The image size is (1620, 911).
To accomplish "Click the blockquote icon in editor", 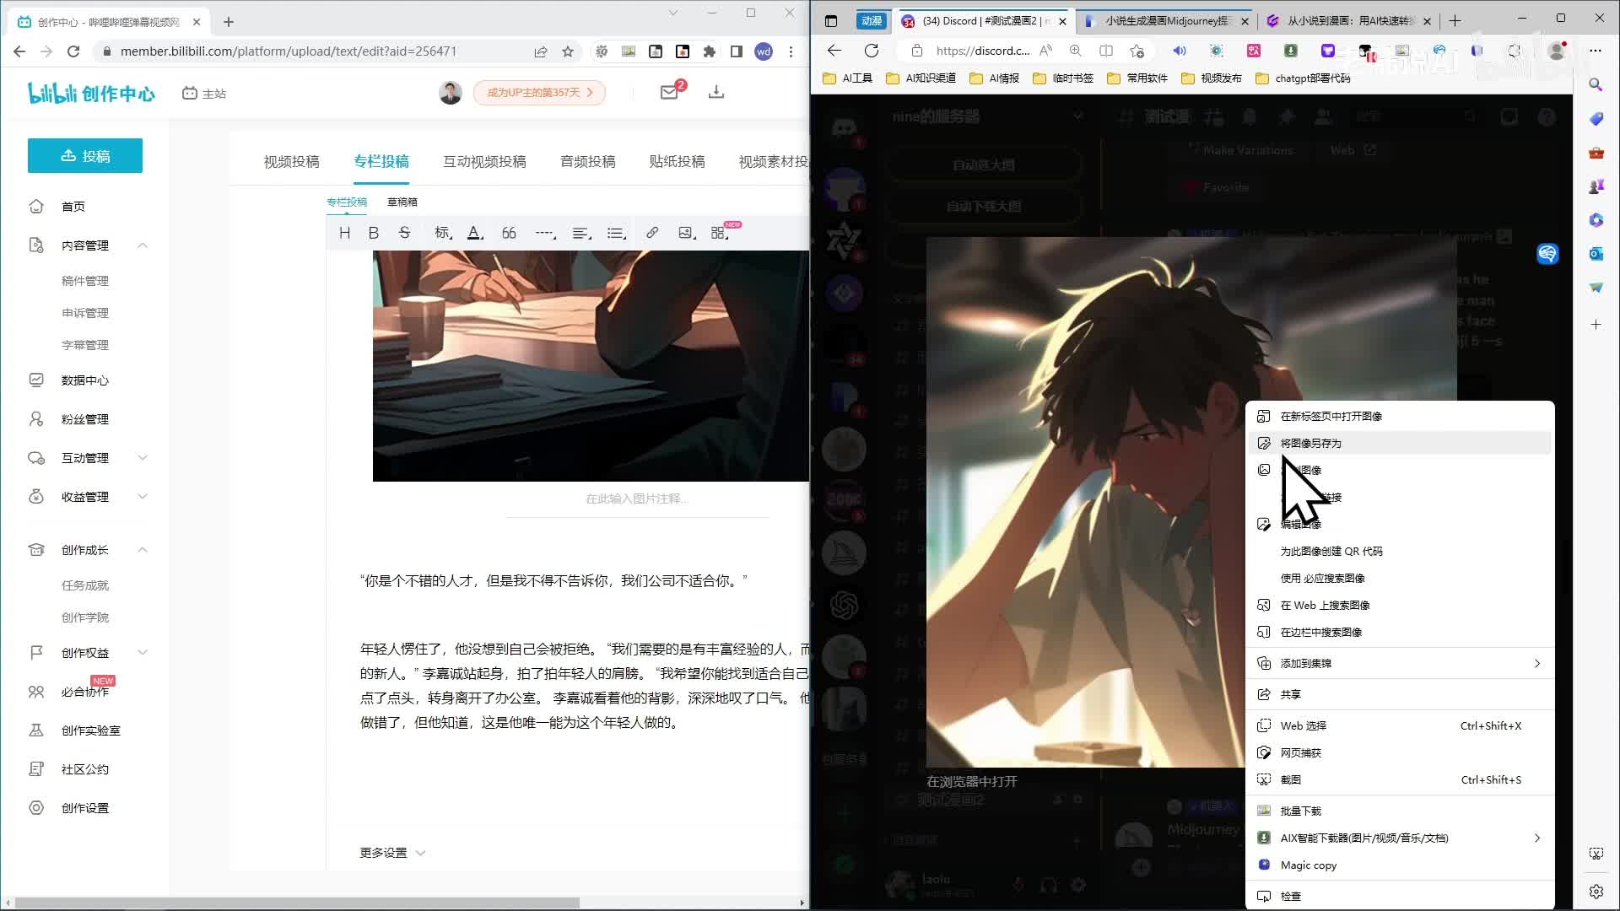I will pyautogui.click(x=509, y=233).
